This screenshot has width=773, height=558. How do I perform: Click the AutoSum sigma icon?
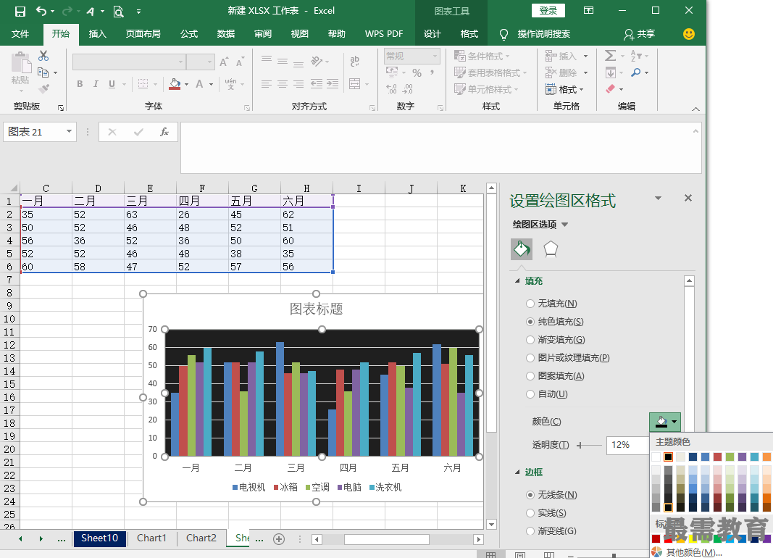(x=610, y=56)
